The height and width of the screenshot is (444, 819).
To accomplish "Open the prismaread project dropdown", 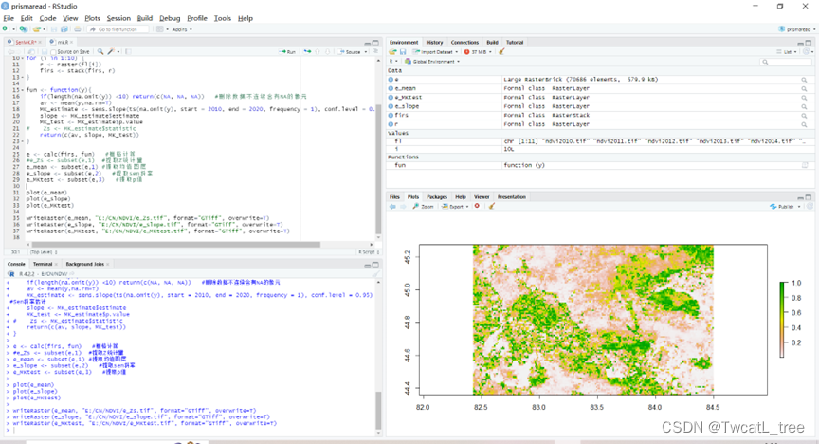I will coord(796,29).
